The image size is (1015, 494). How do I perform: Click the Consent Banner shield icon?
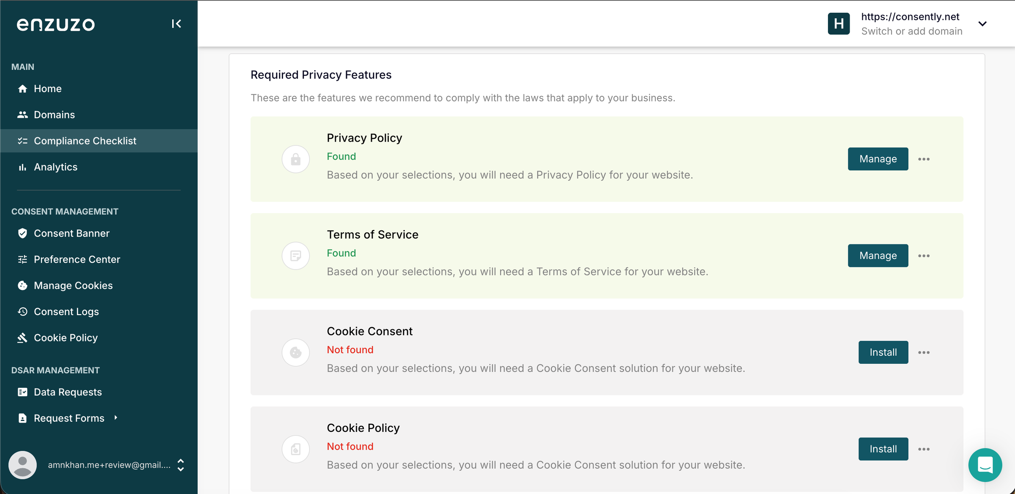pyautogui.click(x=22, y=233)
